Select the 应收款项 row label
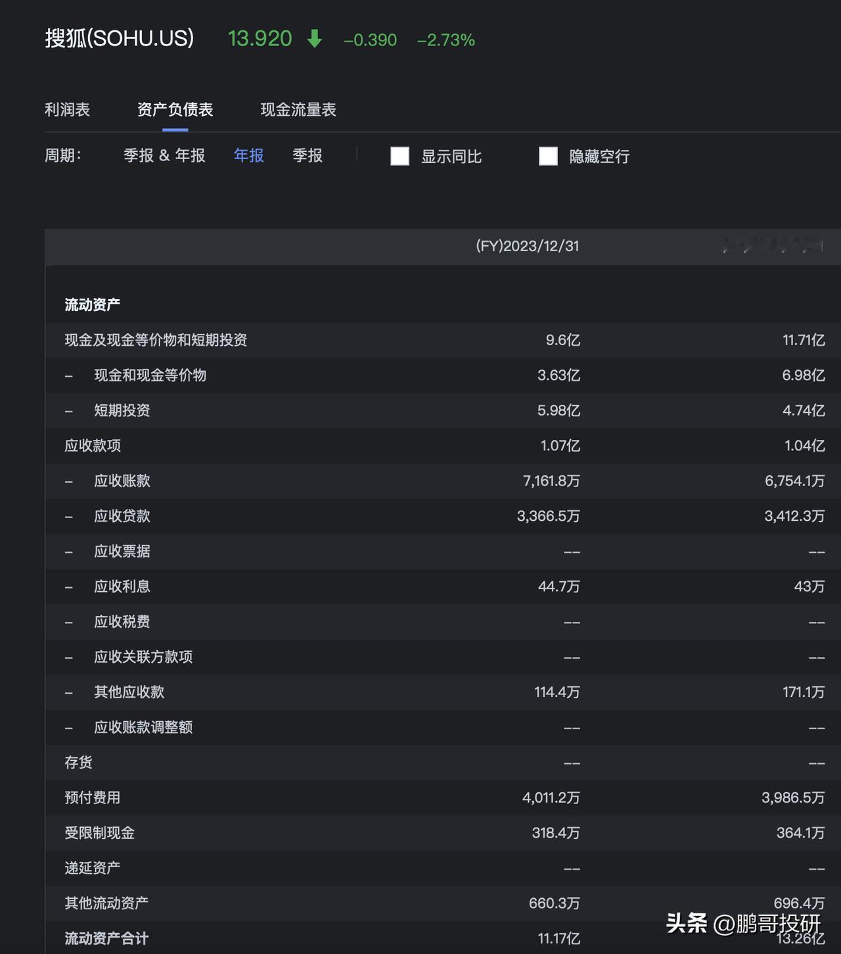The image size is (841, 954). pos(93,446)
